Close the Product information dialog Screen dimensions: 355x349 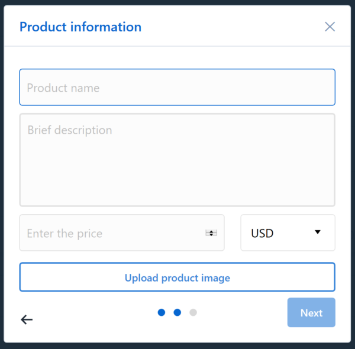tap(330, 27)
